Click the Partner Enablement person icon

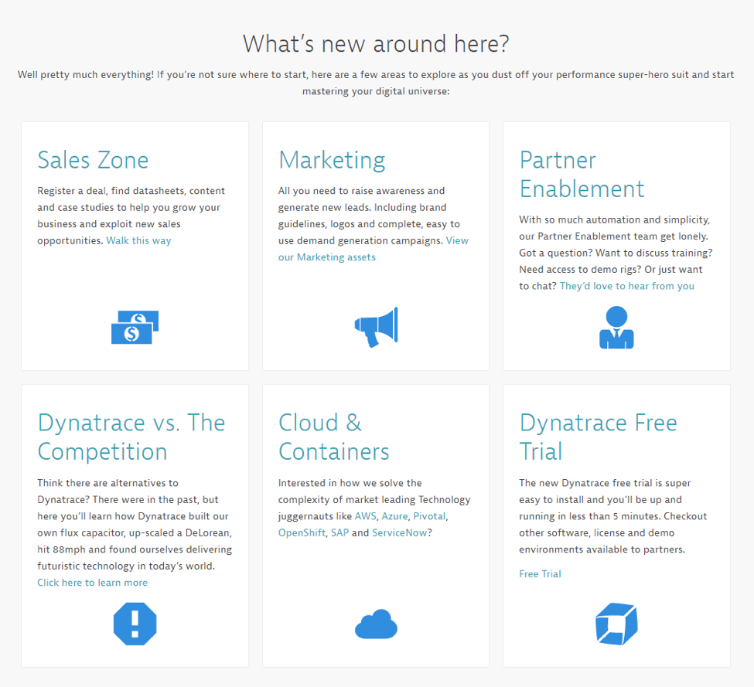616,327
